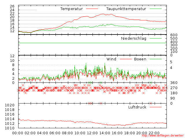Screen dimensions: 185x138
Task: Click the 180 wind direction axis value
Action: pyautogui.click(x=174, y=93)
